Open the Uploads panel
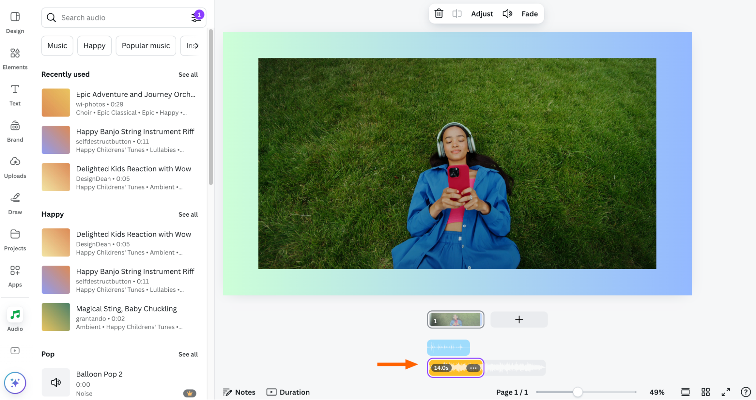Image resolution: width=756 pixels, height=400 pixels. click(15, 168)
